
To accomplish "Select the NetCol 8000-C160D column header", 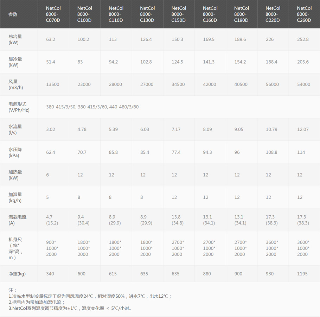I will click(210, 14).
